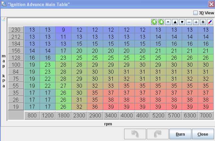Select cell 33 at 55 kPa, 3400 rpm
The width and height of the screenshot is (215, 141).
[111, 86]
